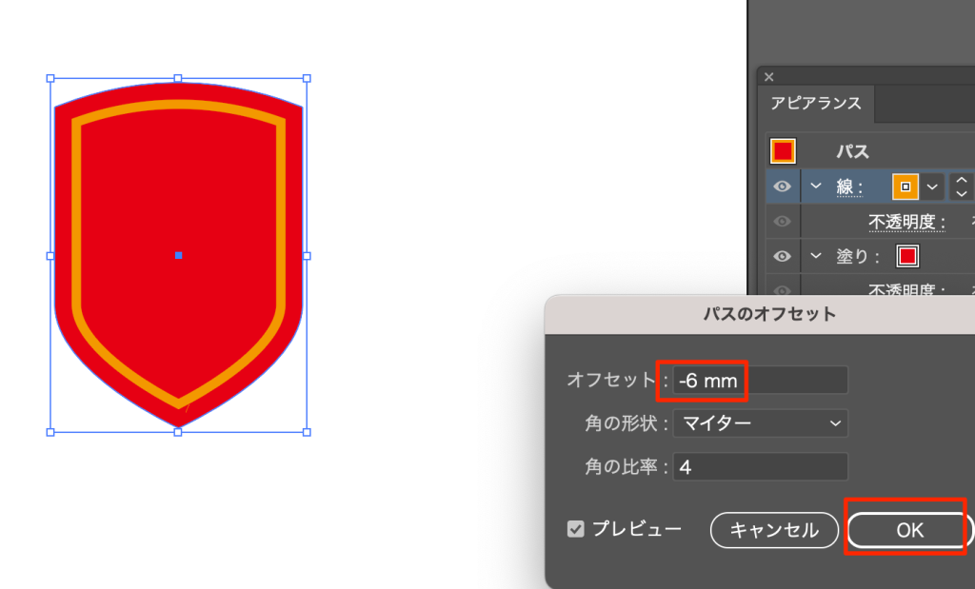Click OK in the パスのオフセット dialog
This screenshot has width=975, height=589.
click(x=909, y=530)
